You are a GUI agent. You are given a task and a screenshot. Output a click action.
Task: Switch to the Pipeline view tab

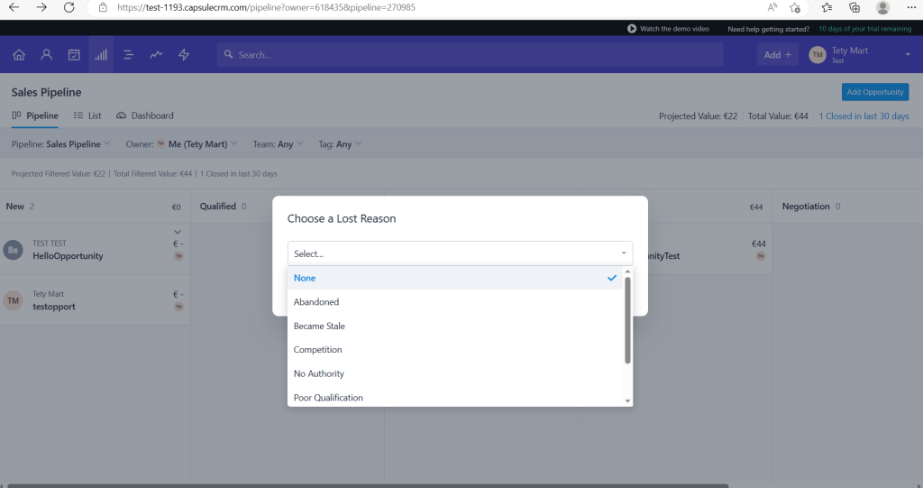click(35, 115)
